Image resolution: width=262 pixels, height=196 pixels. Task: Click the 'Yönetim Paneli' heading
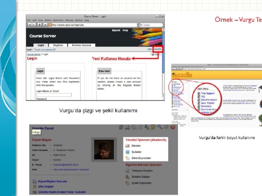click(x=43, y=128)
